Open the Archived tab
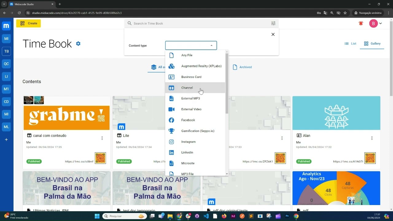 pyautogui.click(x=242, y=67)
